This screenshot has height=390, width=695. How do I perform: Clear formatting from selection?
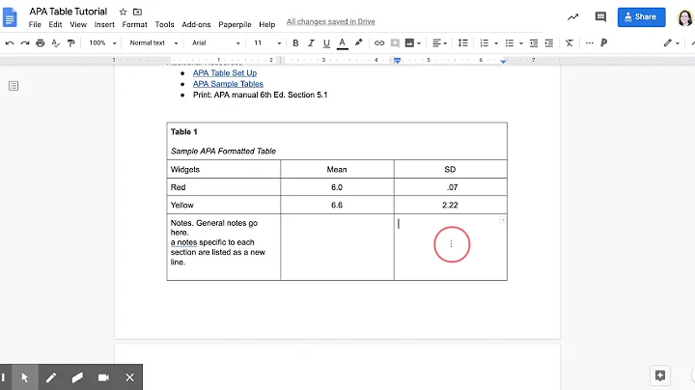pyautogui.click(x=570, y=43)
